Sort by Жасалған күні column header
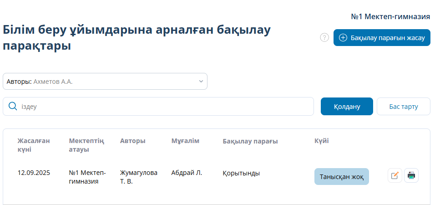This screenshot has height=205, width=435. click(34, 145)
